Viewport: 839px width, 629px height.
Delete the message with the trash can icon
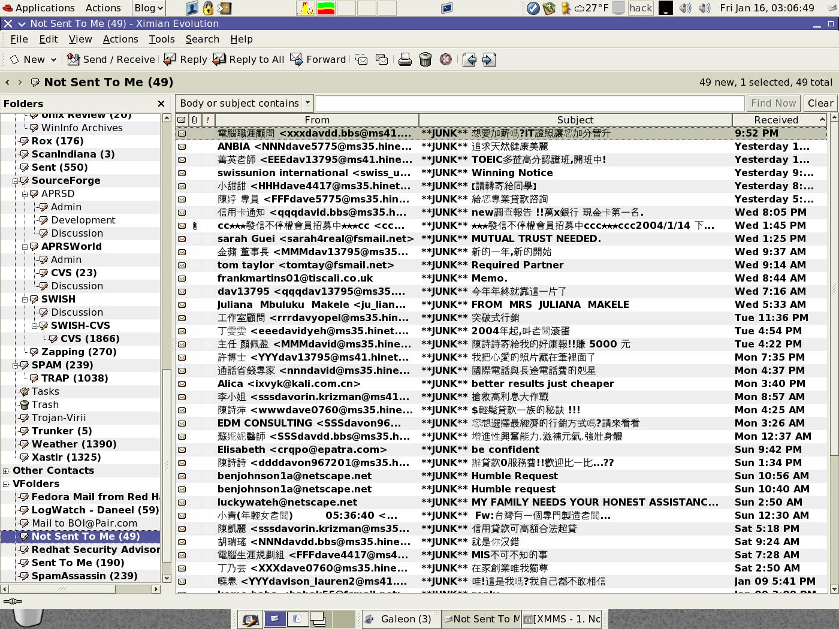click(425, 59)
